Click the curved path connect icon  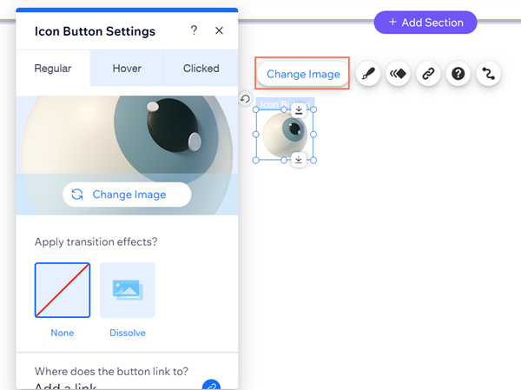point(488,74)
